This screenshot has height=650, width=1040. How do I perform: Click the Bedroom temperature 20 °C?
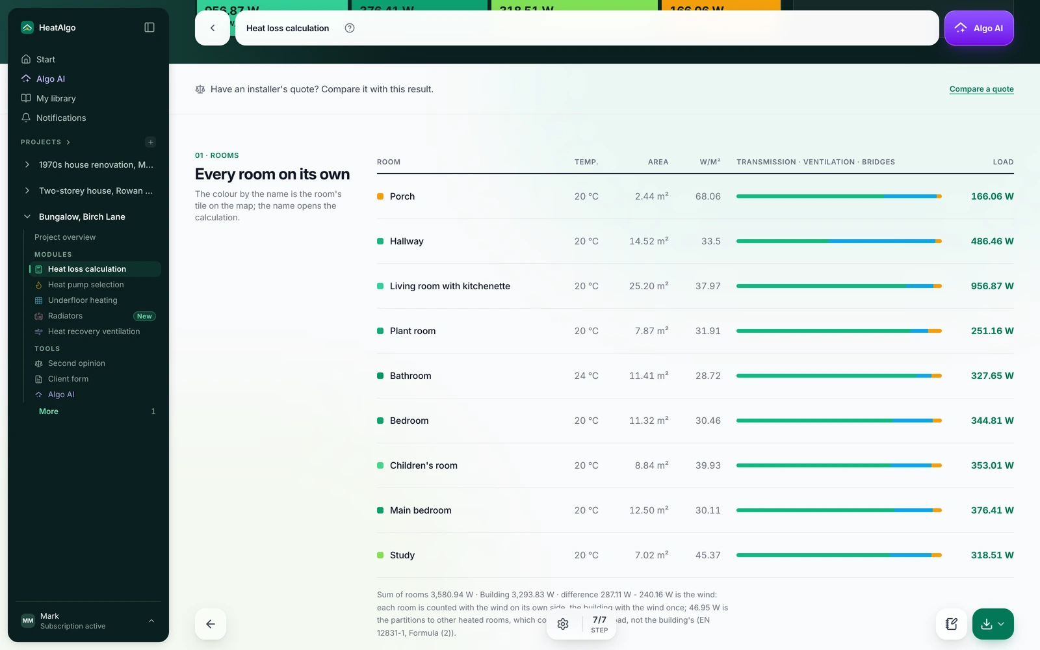(x=586, y=421)
